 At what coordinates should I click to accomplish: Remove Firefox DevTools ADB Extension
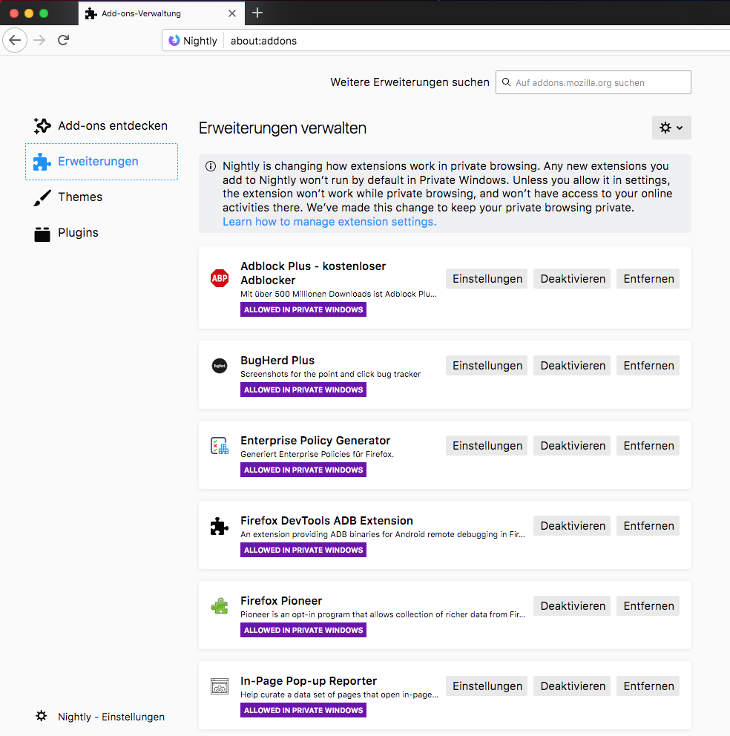tap(648, 526)
